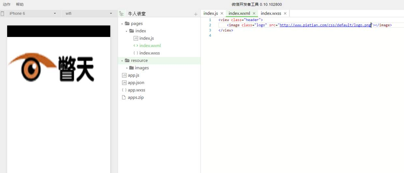The width and height of the screenshot is (404, 173).
Task: Click the pages folder icon
Action: click(127, 23)
